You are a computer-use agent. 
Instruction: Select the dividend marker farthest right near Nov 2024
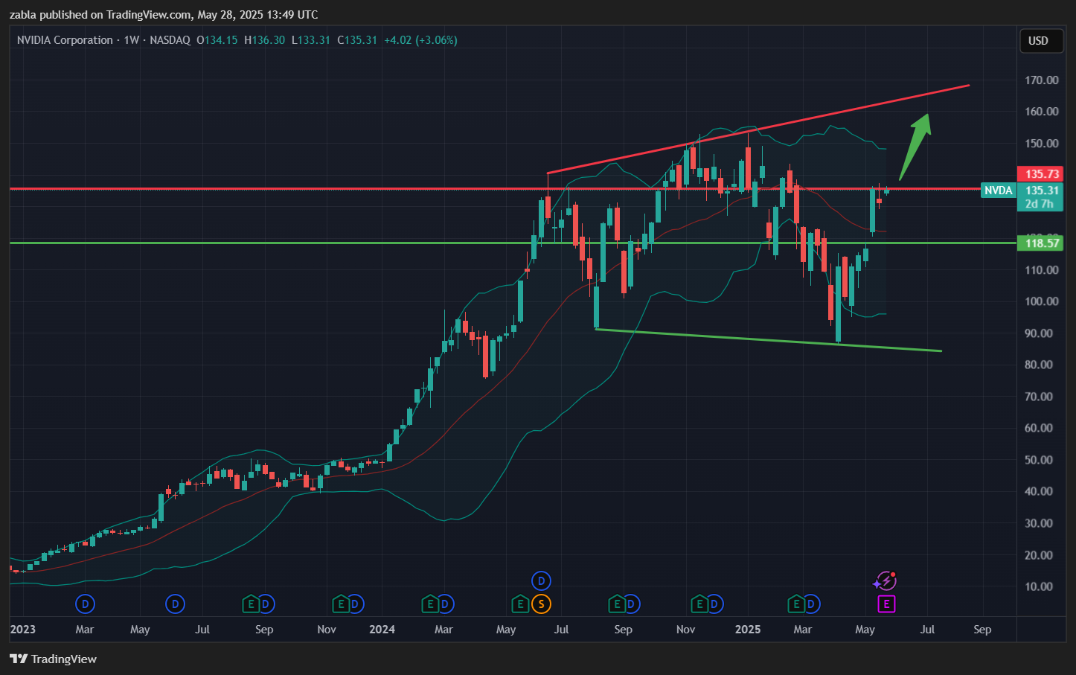714,604
